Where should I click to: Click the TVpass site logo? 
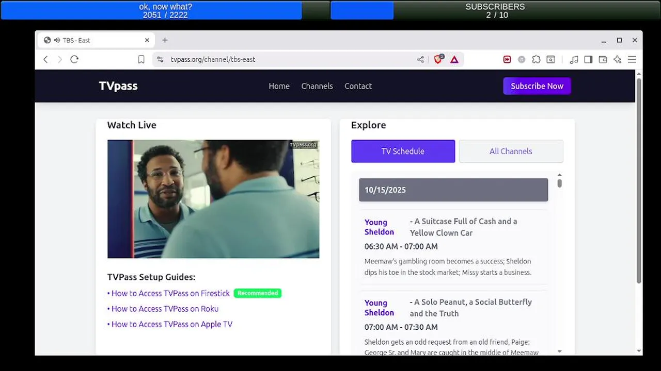[118, 86]
